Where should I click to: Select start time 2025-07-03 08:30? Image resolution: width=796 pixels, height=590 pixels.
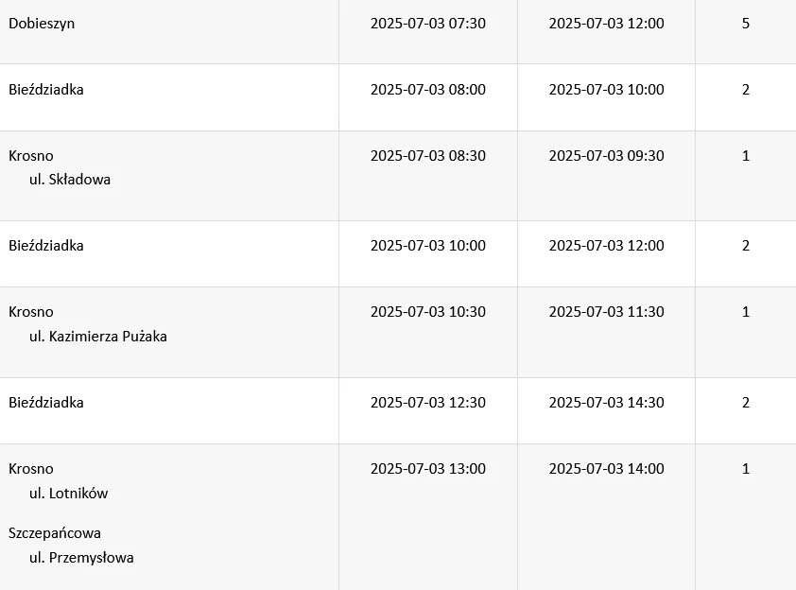428,155
